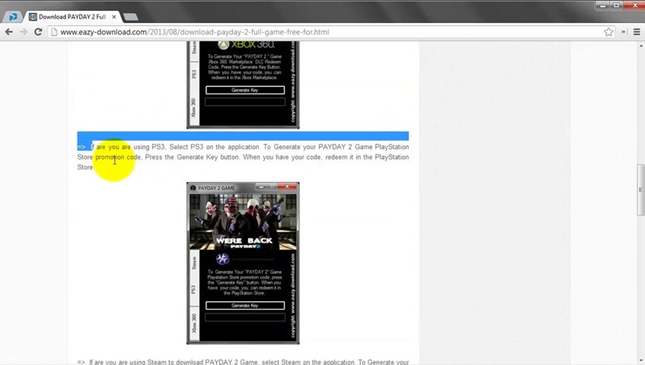Click the scrollbar down arrow
The height and width of the screenshot is (365, 645).
[x=641, y=361]
